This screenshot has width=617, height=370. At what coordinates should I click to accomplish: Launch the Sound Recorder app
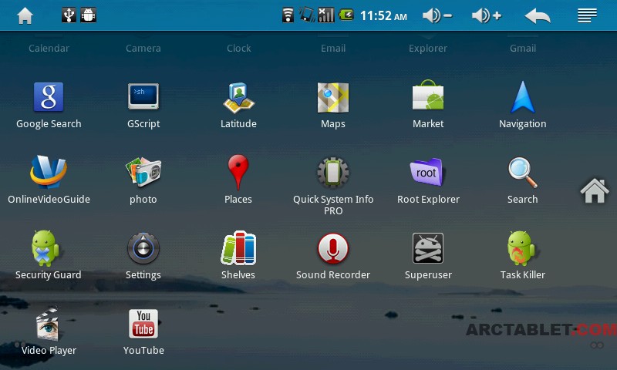click(333, 248)
